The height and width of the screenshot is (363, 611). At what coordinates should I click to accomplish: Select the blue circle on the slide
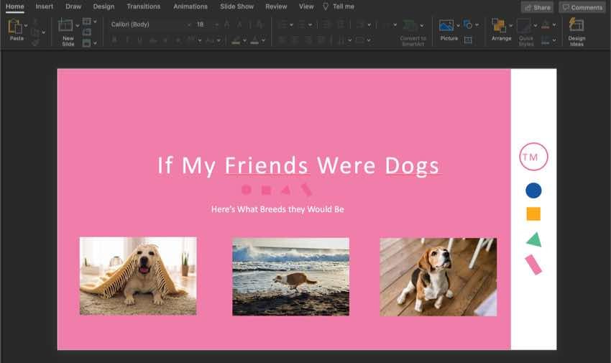click(533, 190)
